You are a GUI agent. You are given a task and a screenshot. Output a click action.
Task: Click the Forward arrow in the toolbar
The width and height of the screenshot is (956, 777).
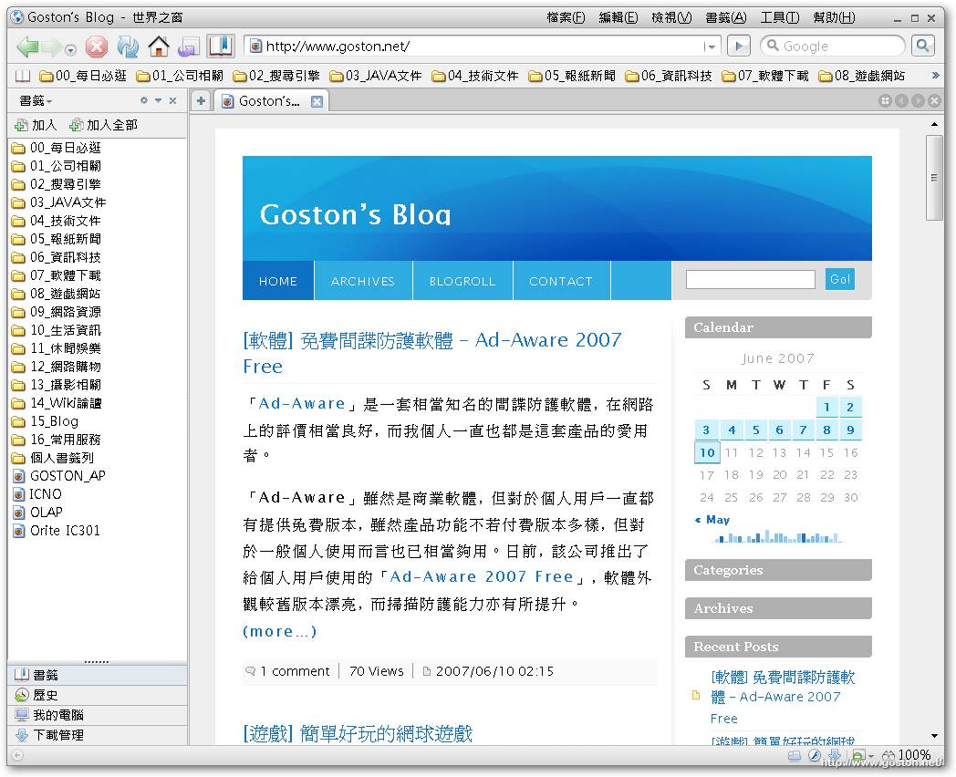(51, 47)
